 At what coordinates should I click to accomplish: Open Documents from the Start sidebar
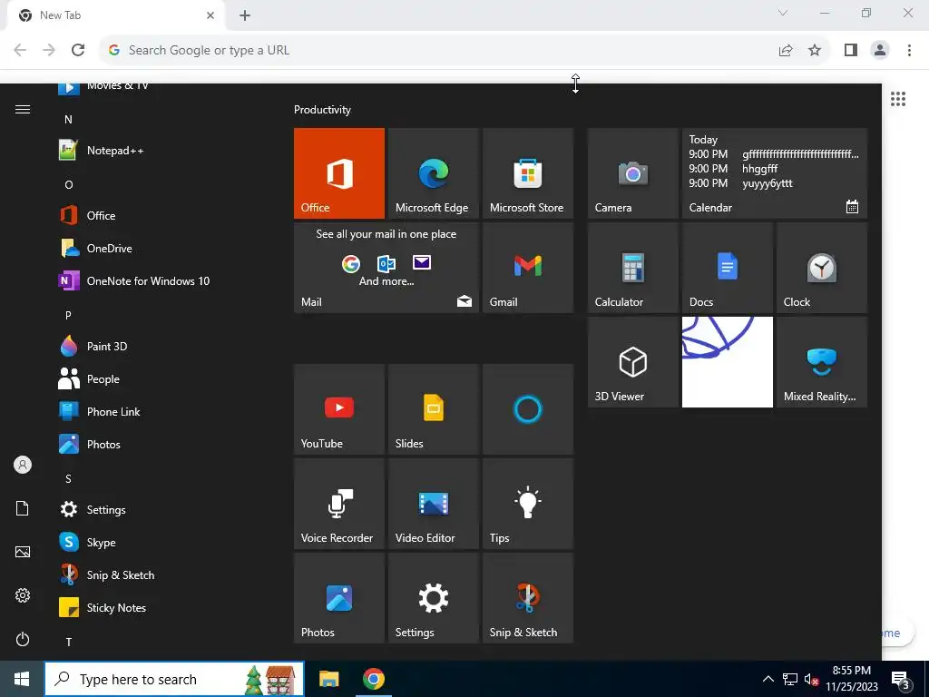23,508
